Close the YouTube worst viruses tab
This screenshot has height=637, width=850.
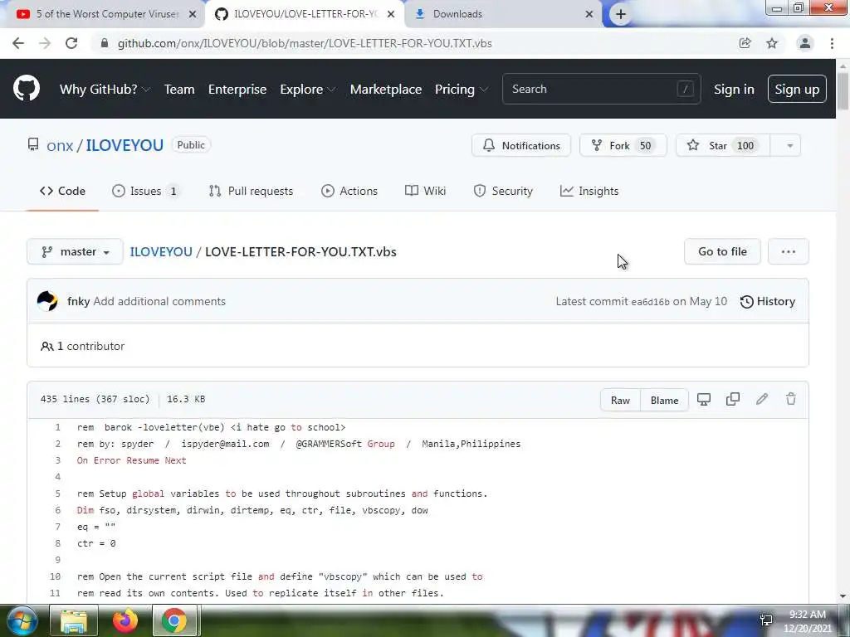193,14
